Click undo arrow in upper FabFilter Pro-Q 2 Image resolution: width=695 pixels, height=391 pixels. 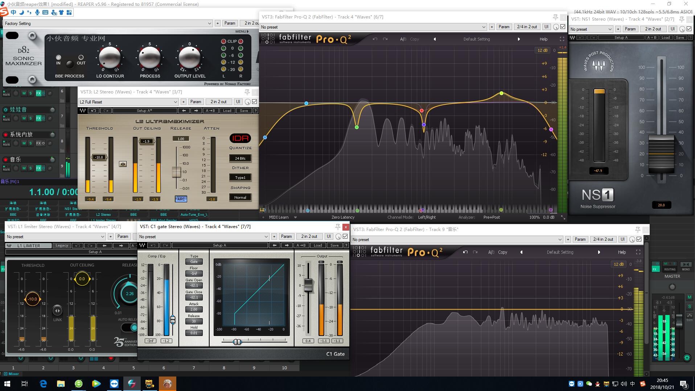(375, 39)
